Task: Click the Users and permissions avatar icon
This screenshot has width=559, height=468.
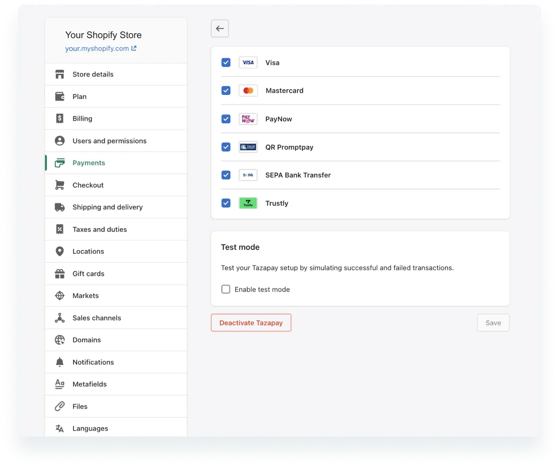Action: (60, 141)
